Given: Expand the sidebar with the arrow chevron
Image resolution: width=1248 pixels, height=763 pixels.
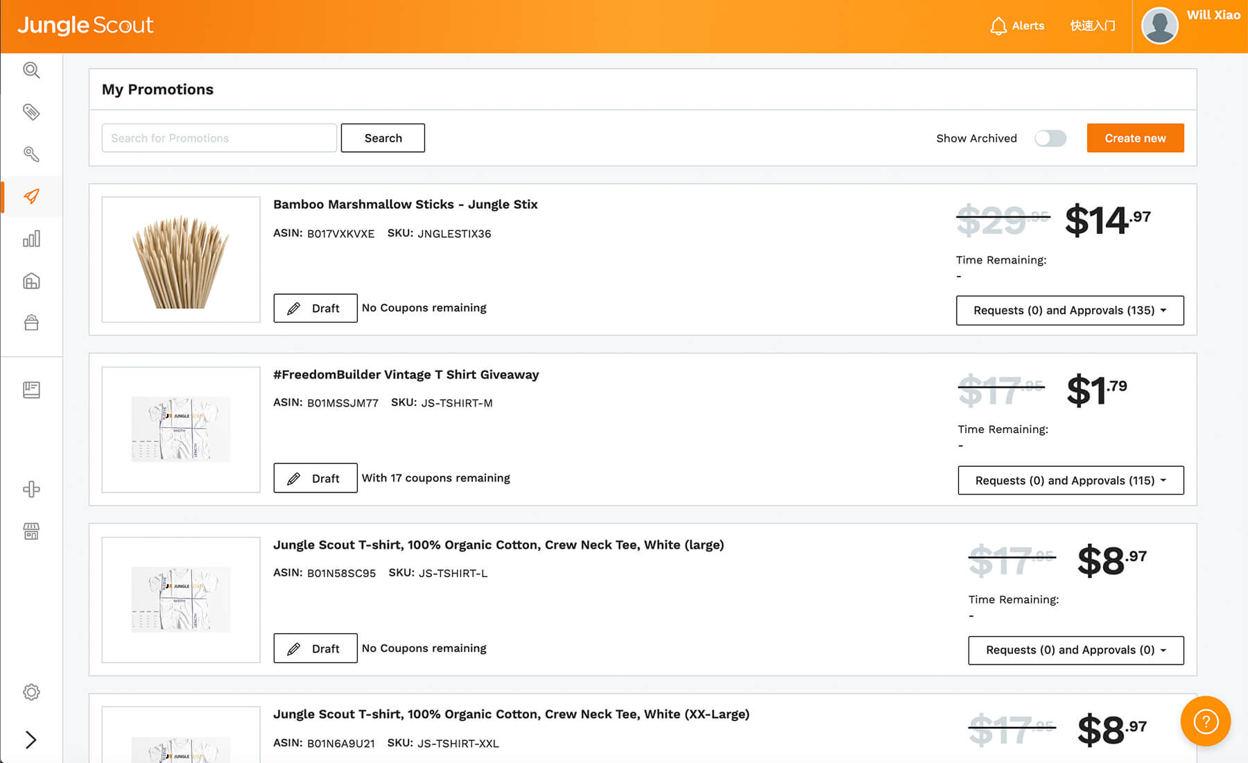Looking at the screenshot, I should coord(31,739).
